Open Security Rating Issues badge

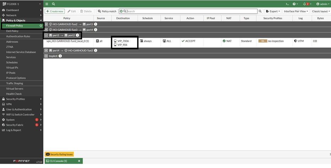(x=59, y=154)
